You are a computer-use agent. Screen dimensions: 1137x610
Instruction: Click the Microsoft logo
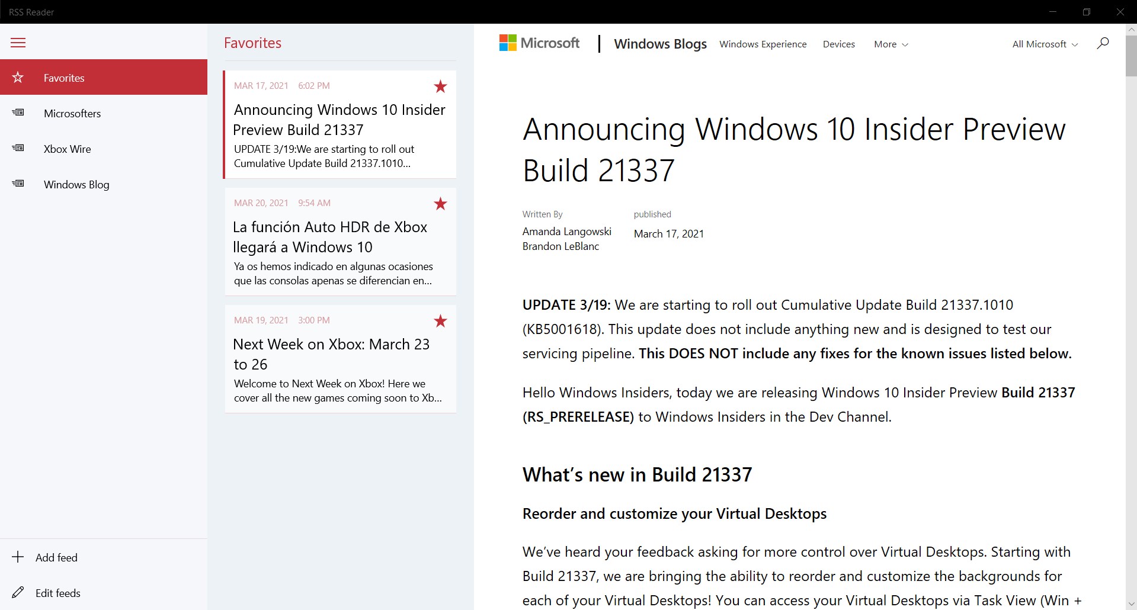(540, 43)
